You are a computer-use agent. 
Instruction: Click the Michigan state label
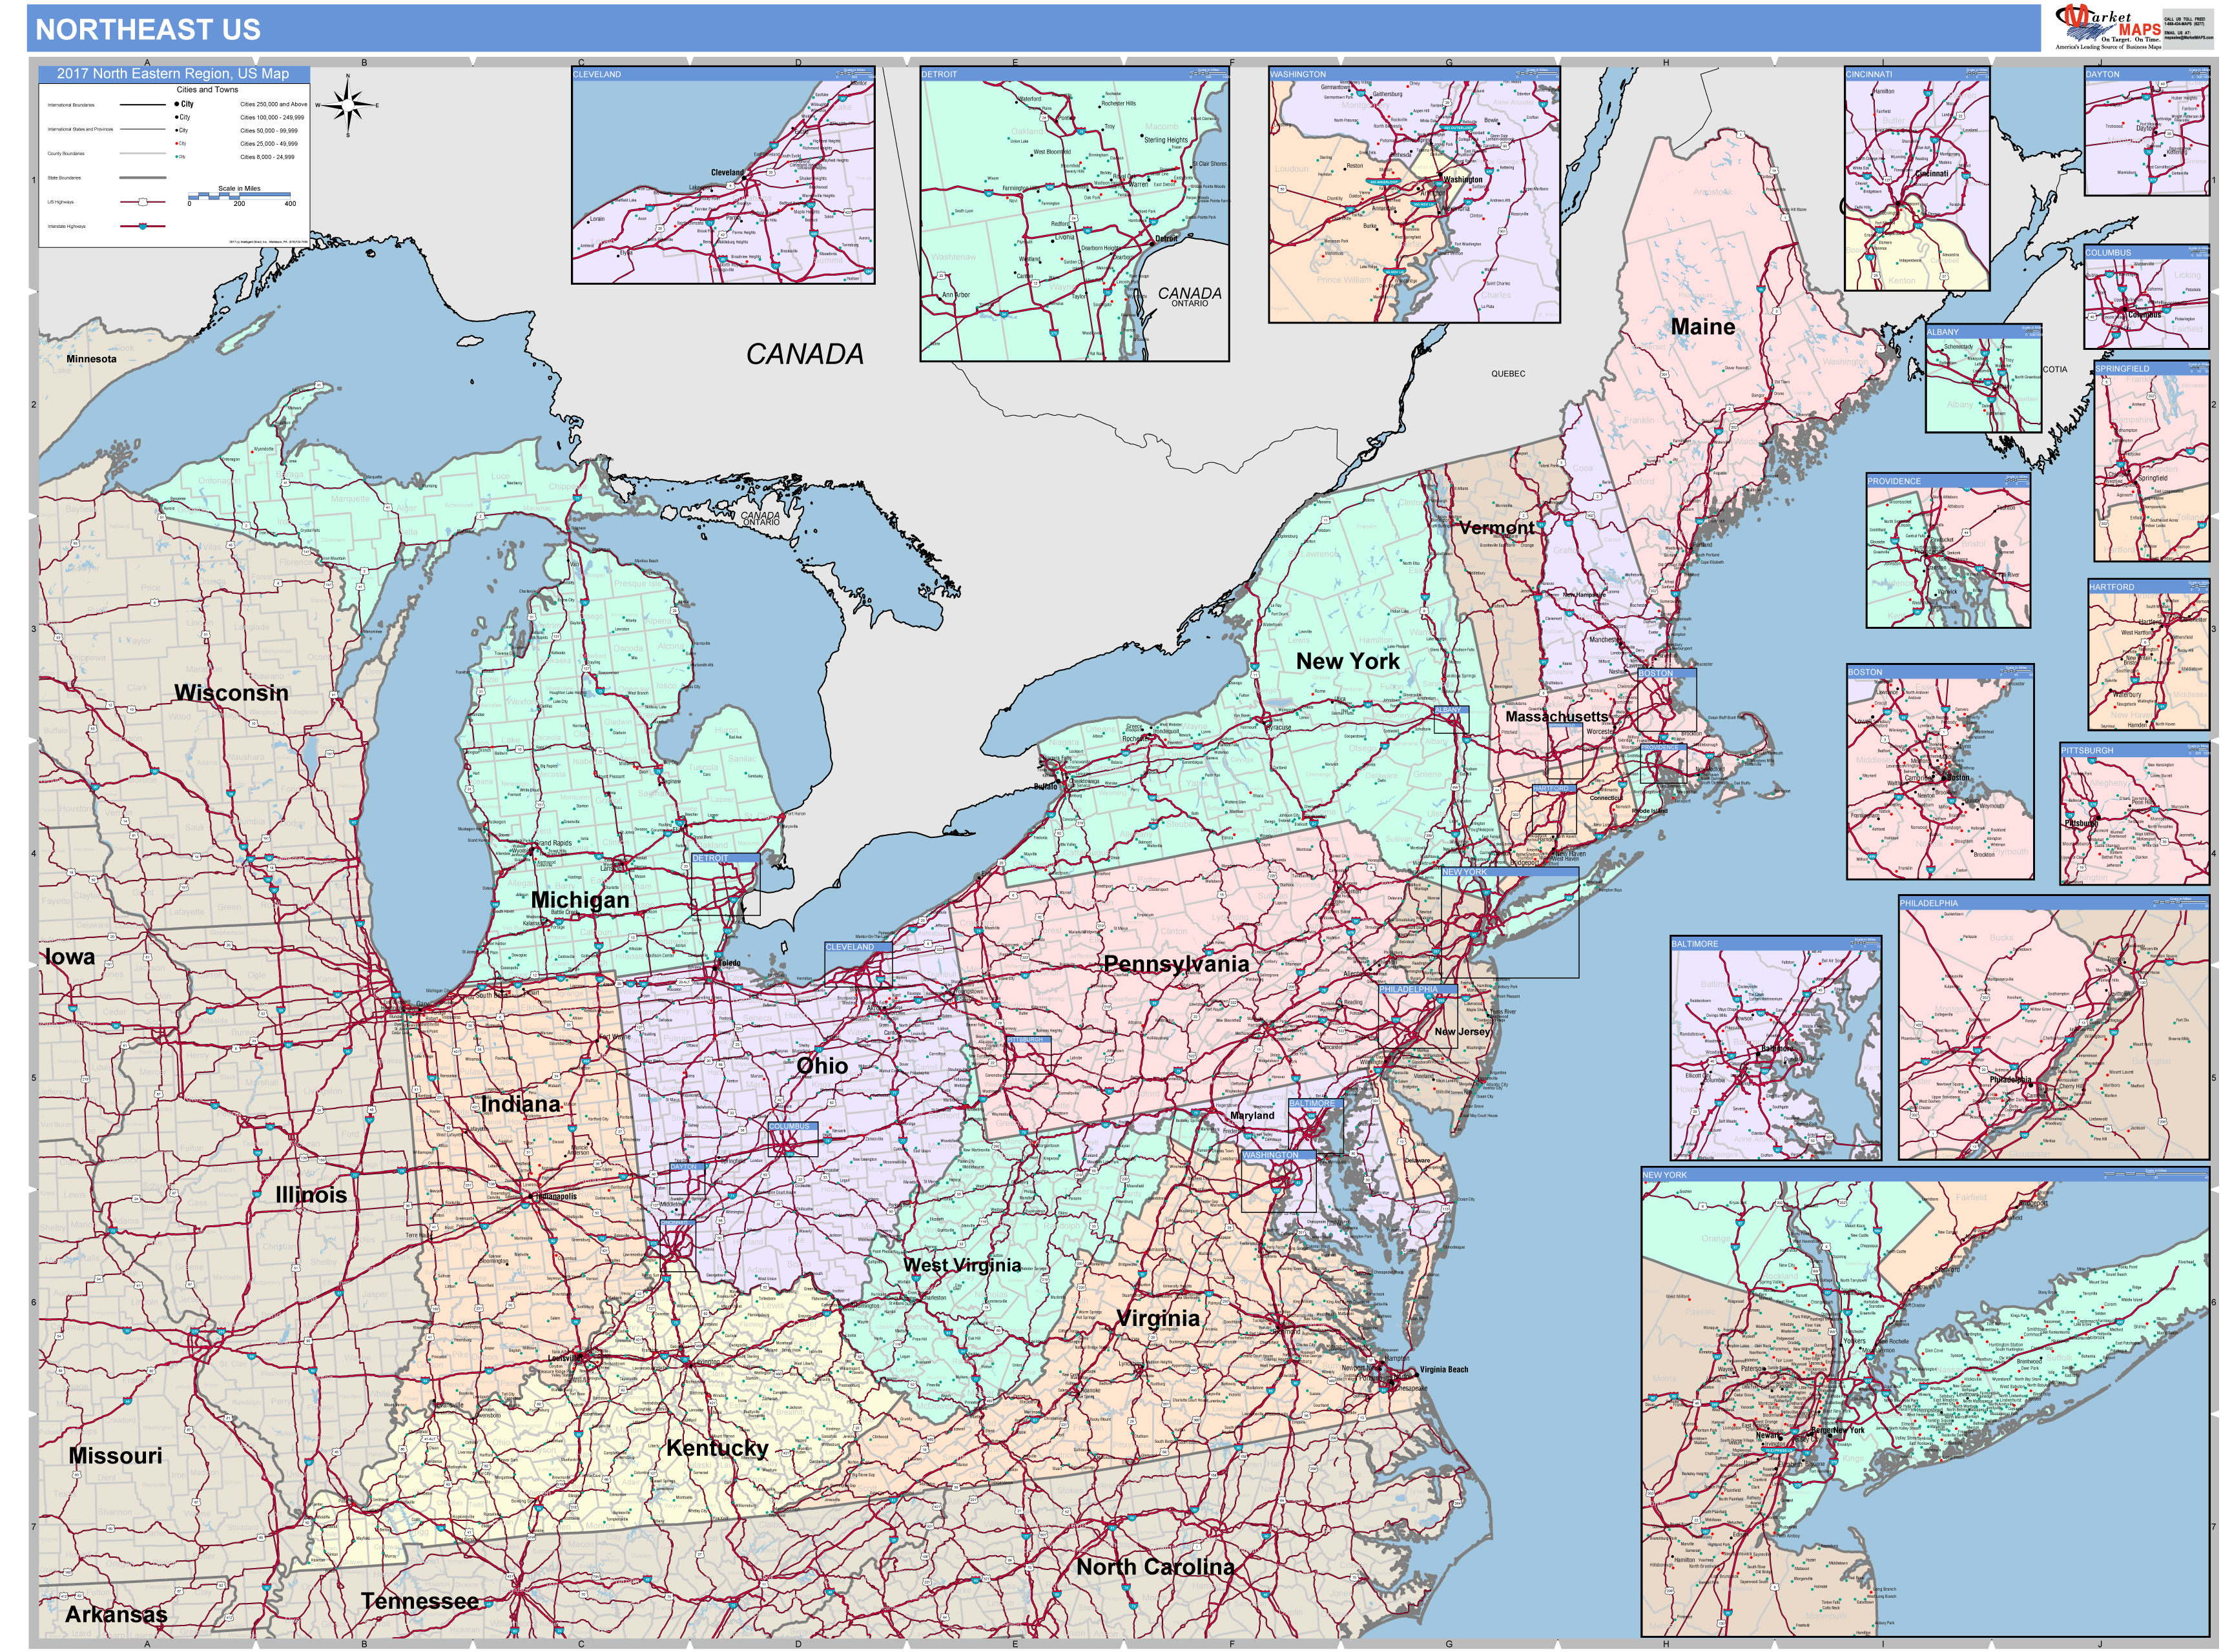coord(580,900)
